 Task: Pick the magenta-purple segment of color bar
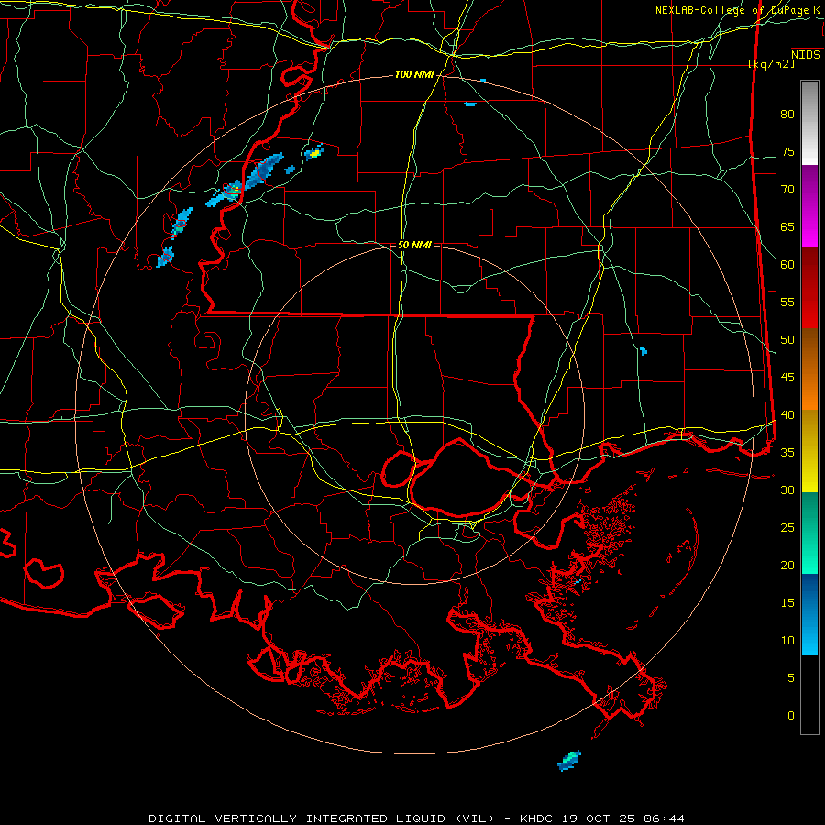809,206
